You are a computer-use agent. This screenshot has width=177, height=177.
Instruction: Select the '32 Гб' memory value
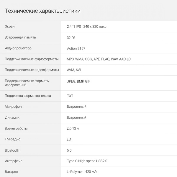(x=72, y=37)
